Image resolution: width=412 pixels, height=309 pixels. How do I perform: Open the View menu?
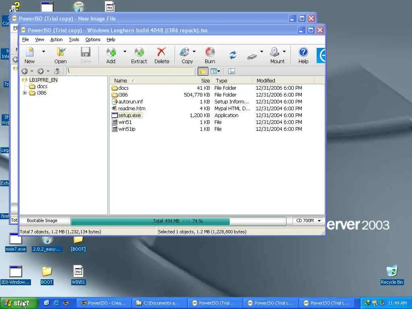[x=40, y=39]
